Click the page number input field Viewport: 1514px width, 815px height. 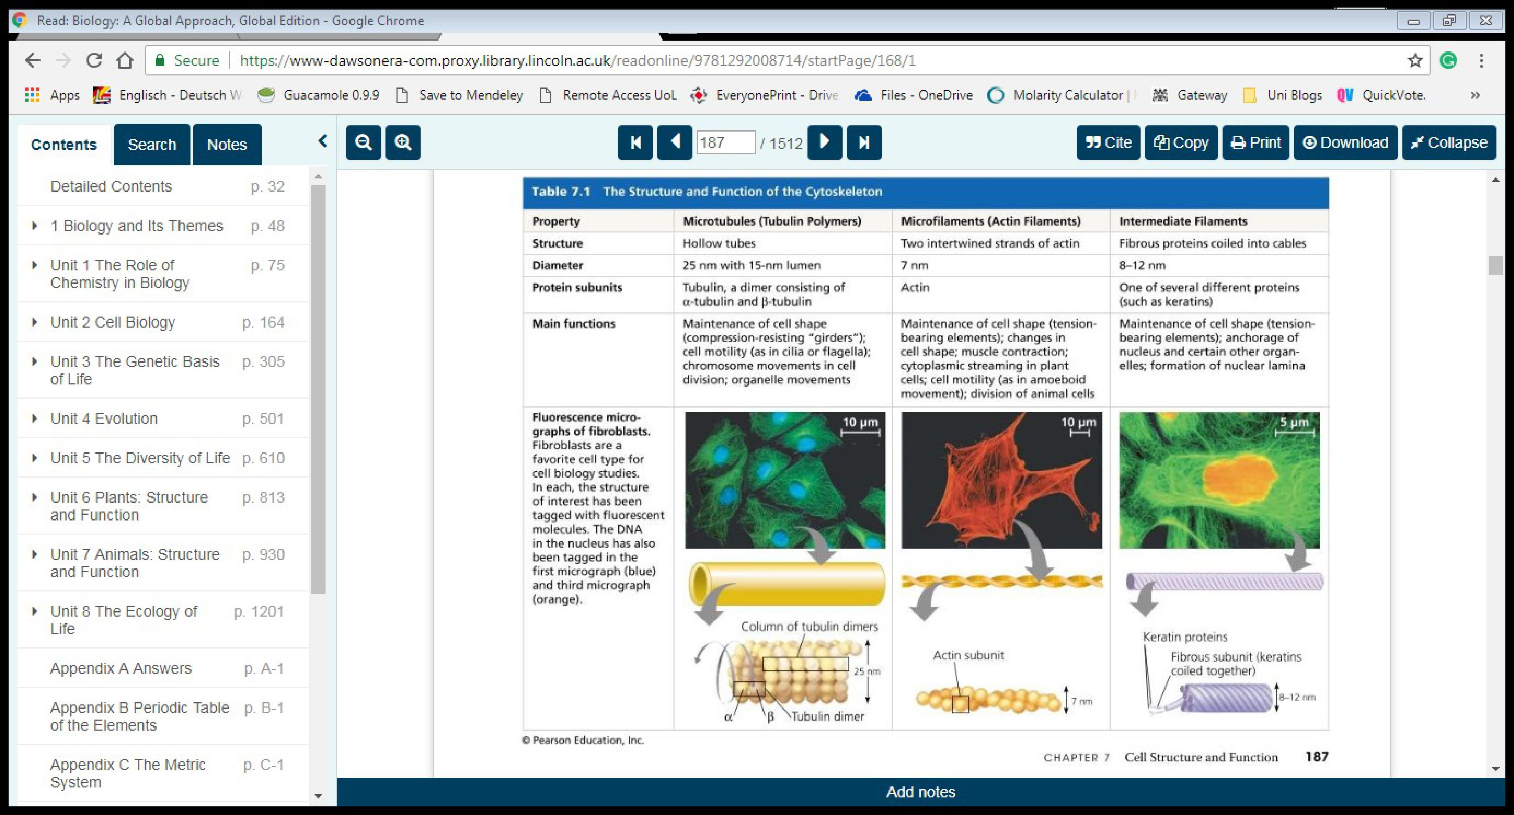[x=726, y=143]
